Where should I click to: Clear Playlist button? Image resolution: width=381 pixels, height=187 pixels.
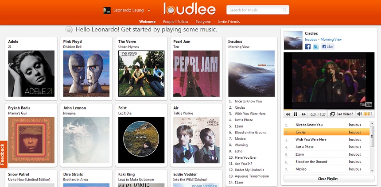tap(329, 179)
